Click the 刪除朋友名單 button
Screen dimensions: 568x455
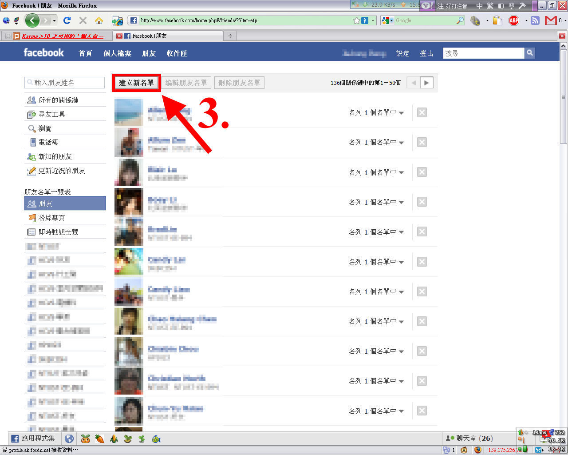(239, 83)
